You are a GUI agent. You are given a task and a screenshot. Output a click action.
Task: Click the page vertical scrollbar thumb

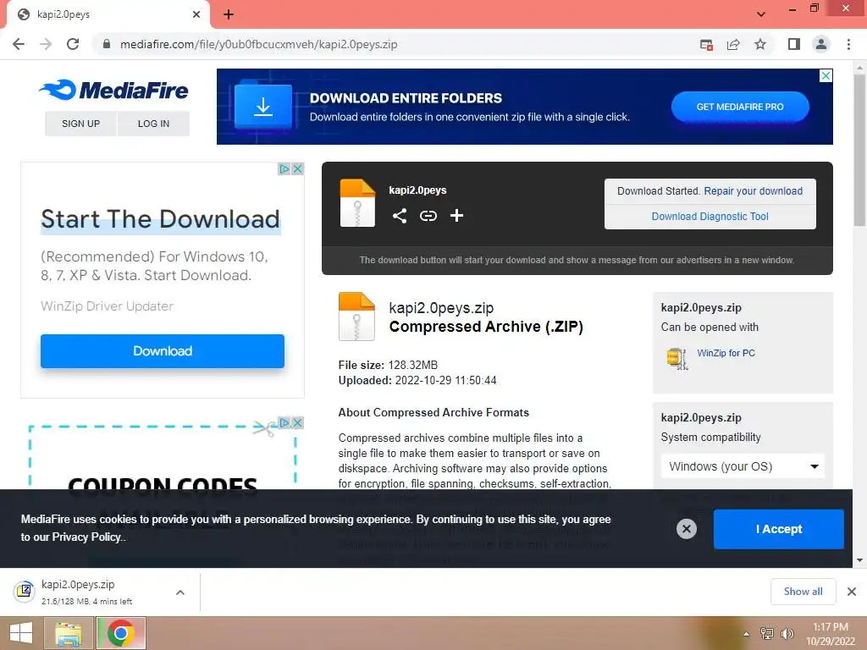[859, 149]
